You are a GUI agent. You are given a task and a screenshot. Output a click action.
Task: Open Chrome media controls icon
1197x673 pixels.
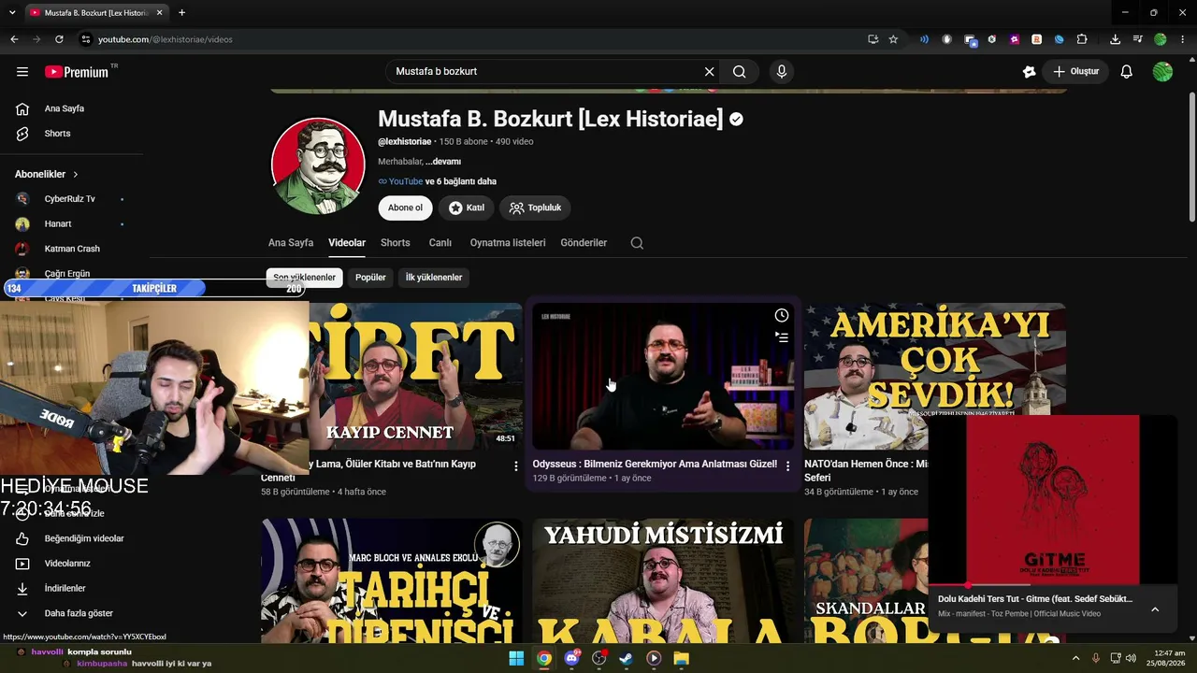pyautogui.click(x=1137, y=39)
